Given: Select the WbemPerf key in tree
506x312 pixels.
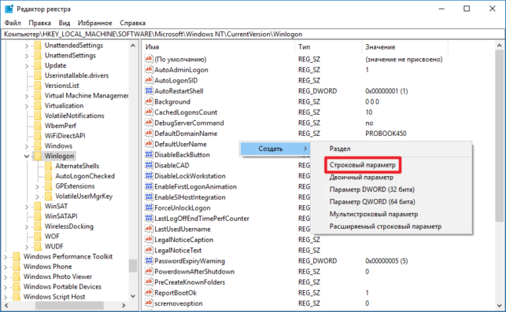Looking at the screenshot, I should pyautogui.click(x=61, y=126).
